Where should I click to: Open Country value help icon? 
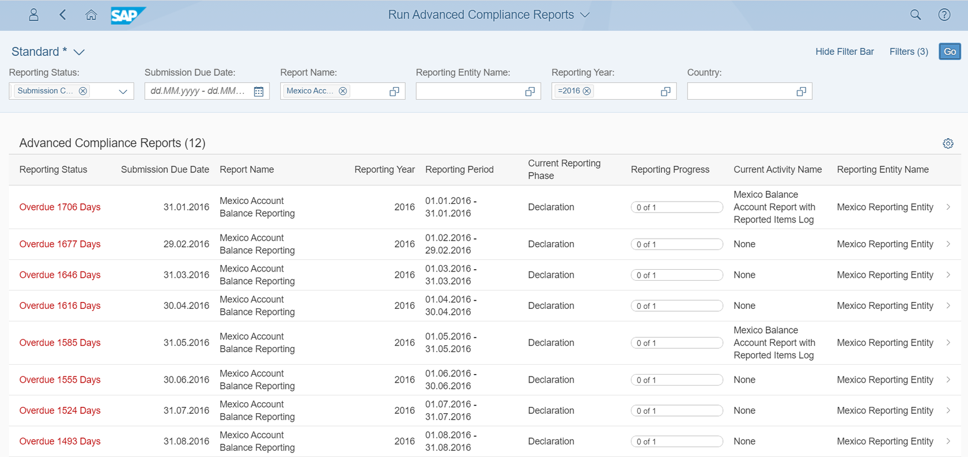pos(801,92)
